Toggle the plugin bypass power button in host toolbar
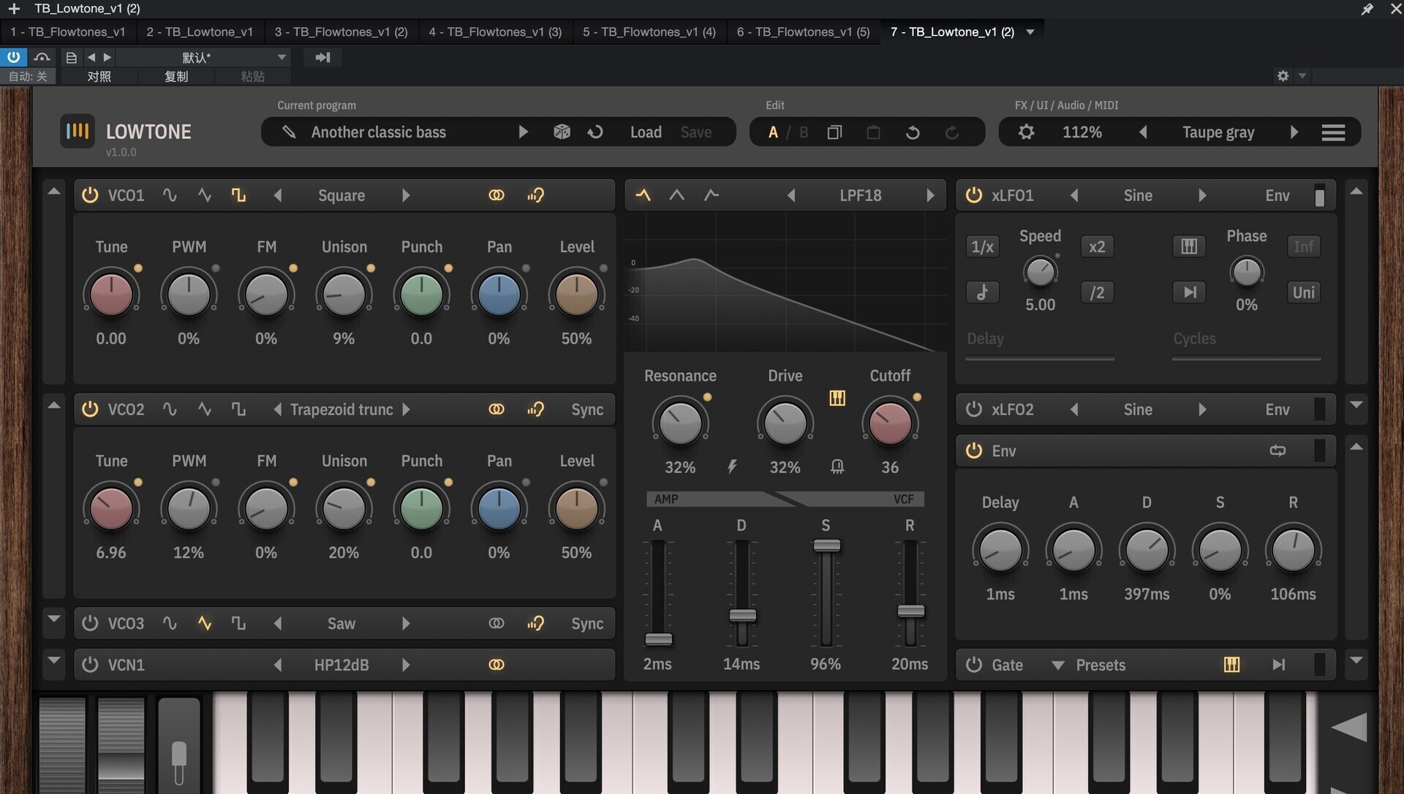 click(13, 57)
